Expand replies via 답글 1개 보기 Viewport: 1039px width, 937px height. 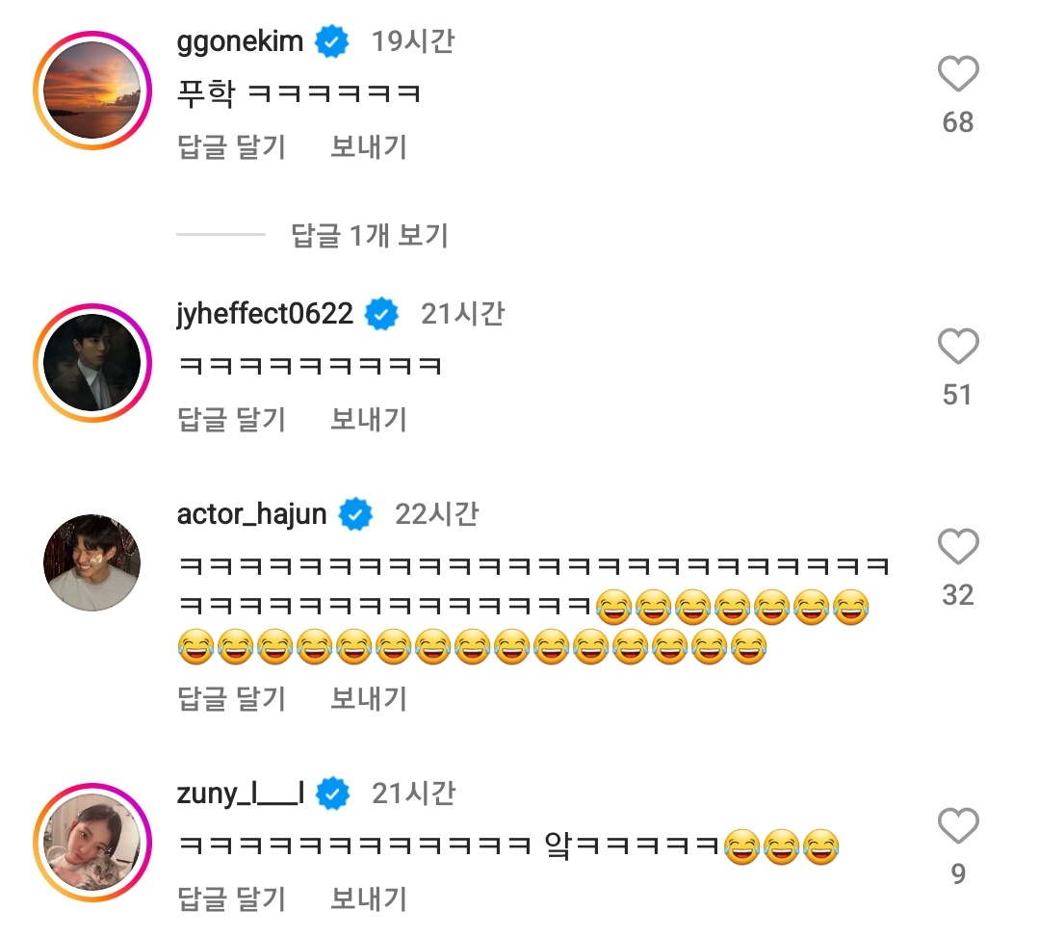click(371, 236)
